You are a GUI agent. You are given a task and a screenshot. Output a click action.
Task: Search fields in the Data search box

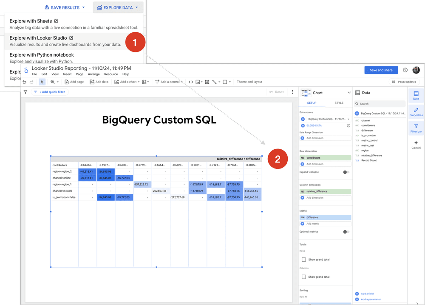(x=380, y=104)
